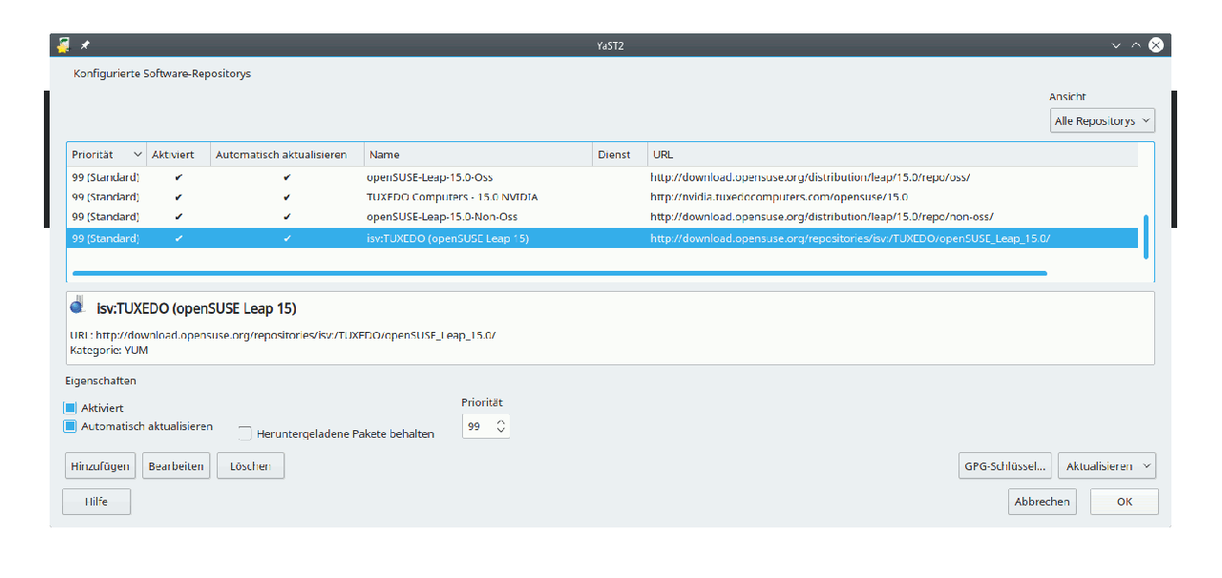1222x578 pixels.
Task: Toggle Automatisch aktualisieren checkbox
Action: (x=70, y=426)
